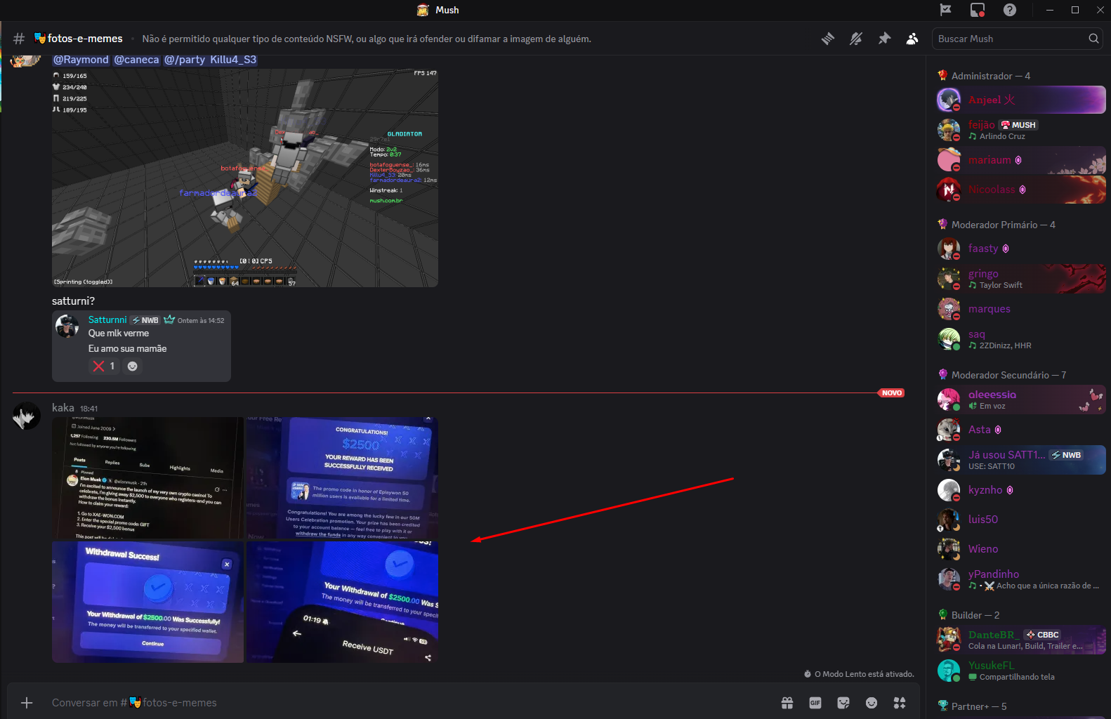Open the sticker picker
The image size is (1111, 719).
pyautogui.click(x=843, y=703)
